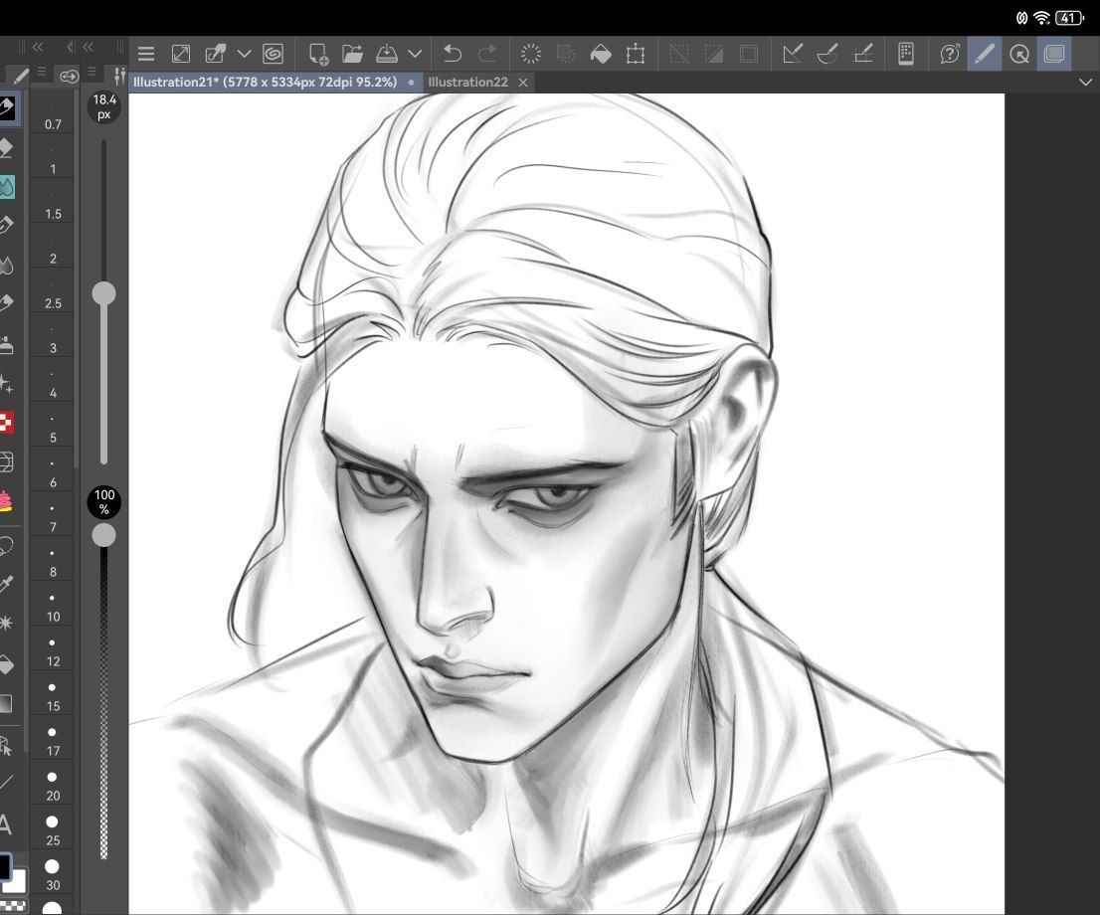Image resolution: width=1100 pixels, height=915 pixels.
Task: Click the Open file folder icon
Action: point(352,54)
